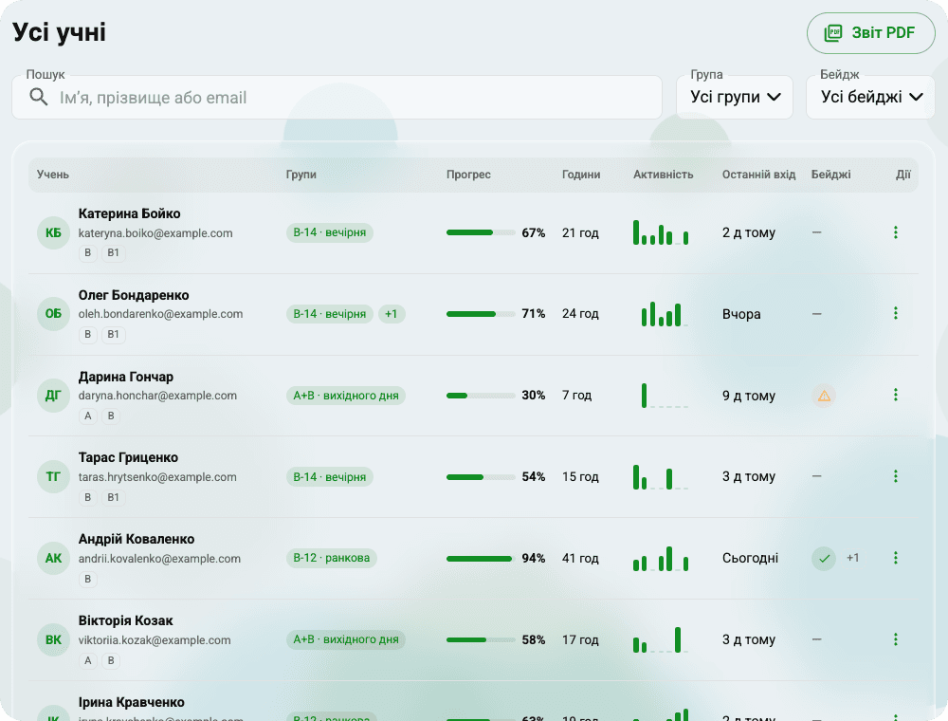
Task: Open В-14 · вечірня group of Катерина Бойко
Action: pyautogui.click(x=330, y=232)
